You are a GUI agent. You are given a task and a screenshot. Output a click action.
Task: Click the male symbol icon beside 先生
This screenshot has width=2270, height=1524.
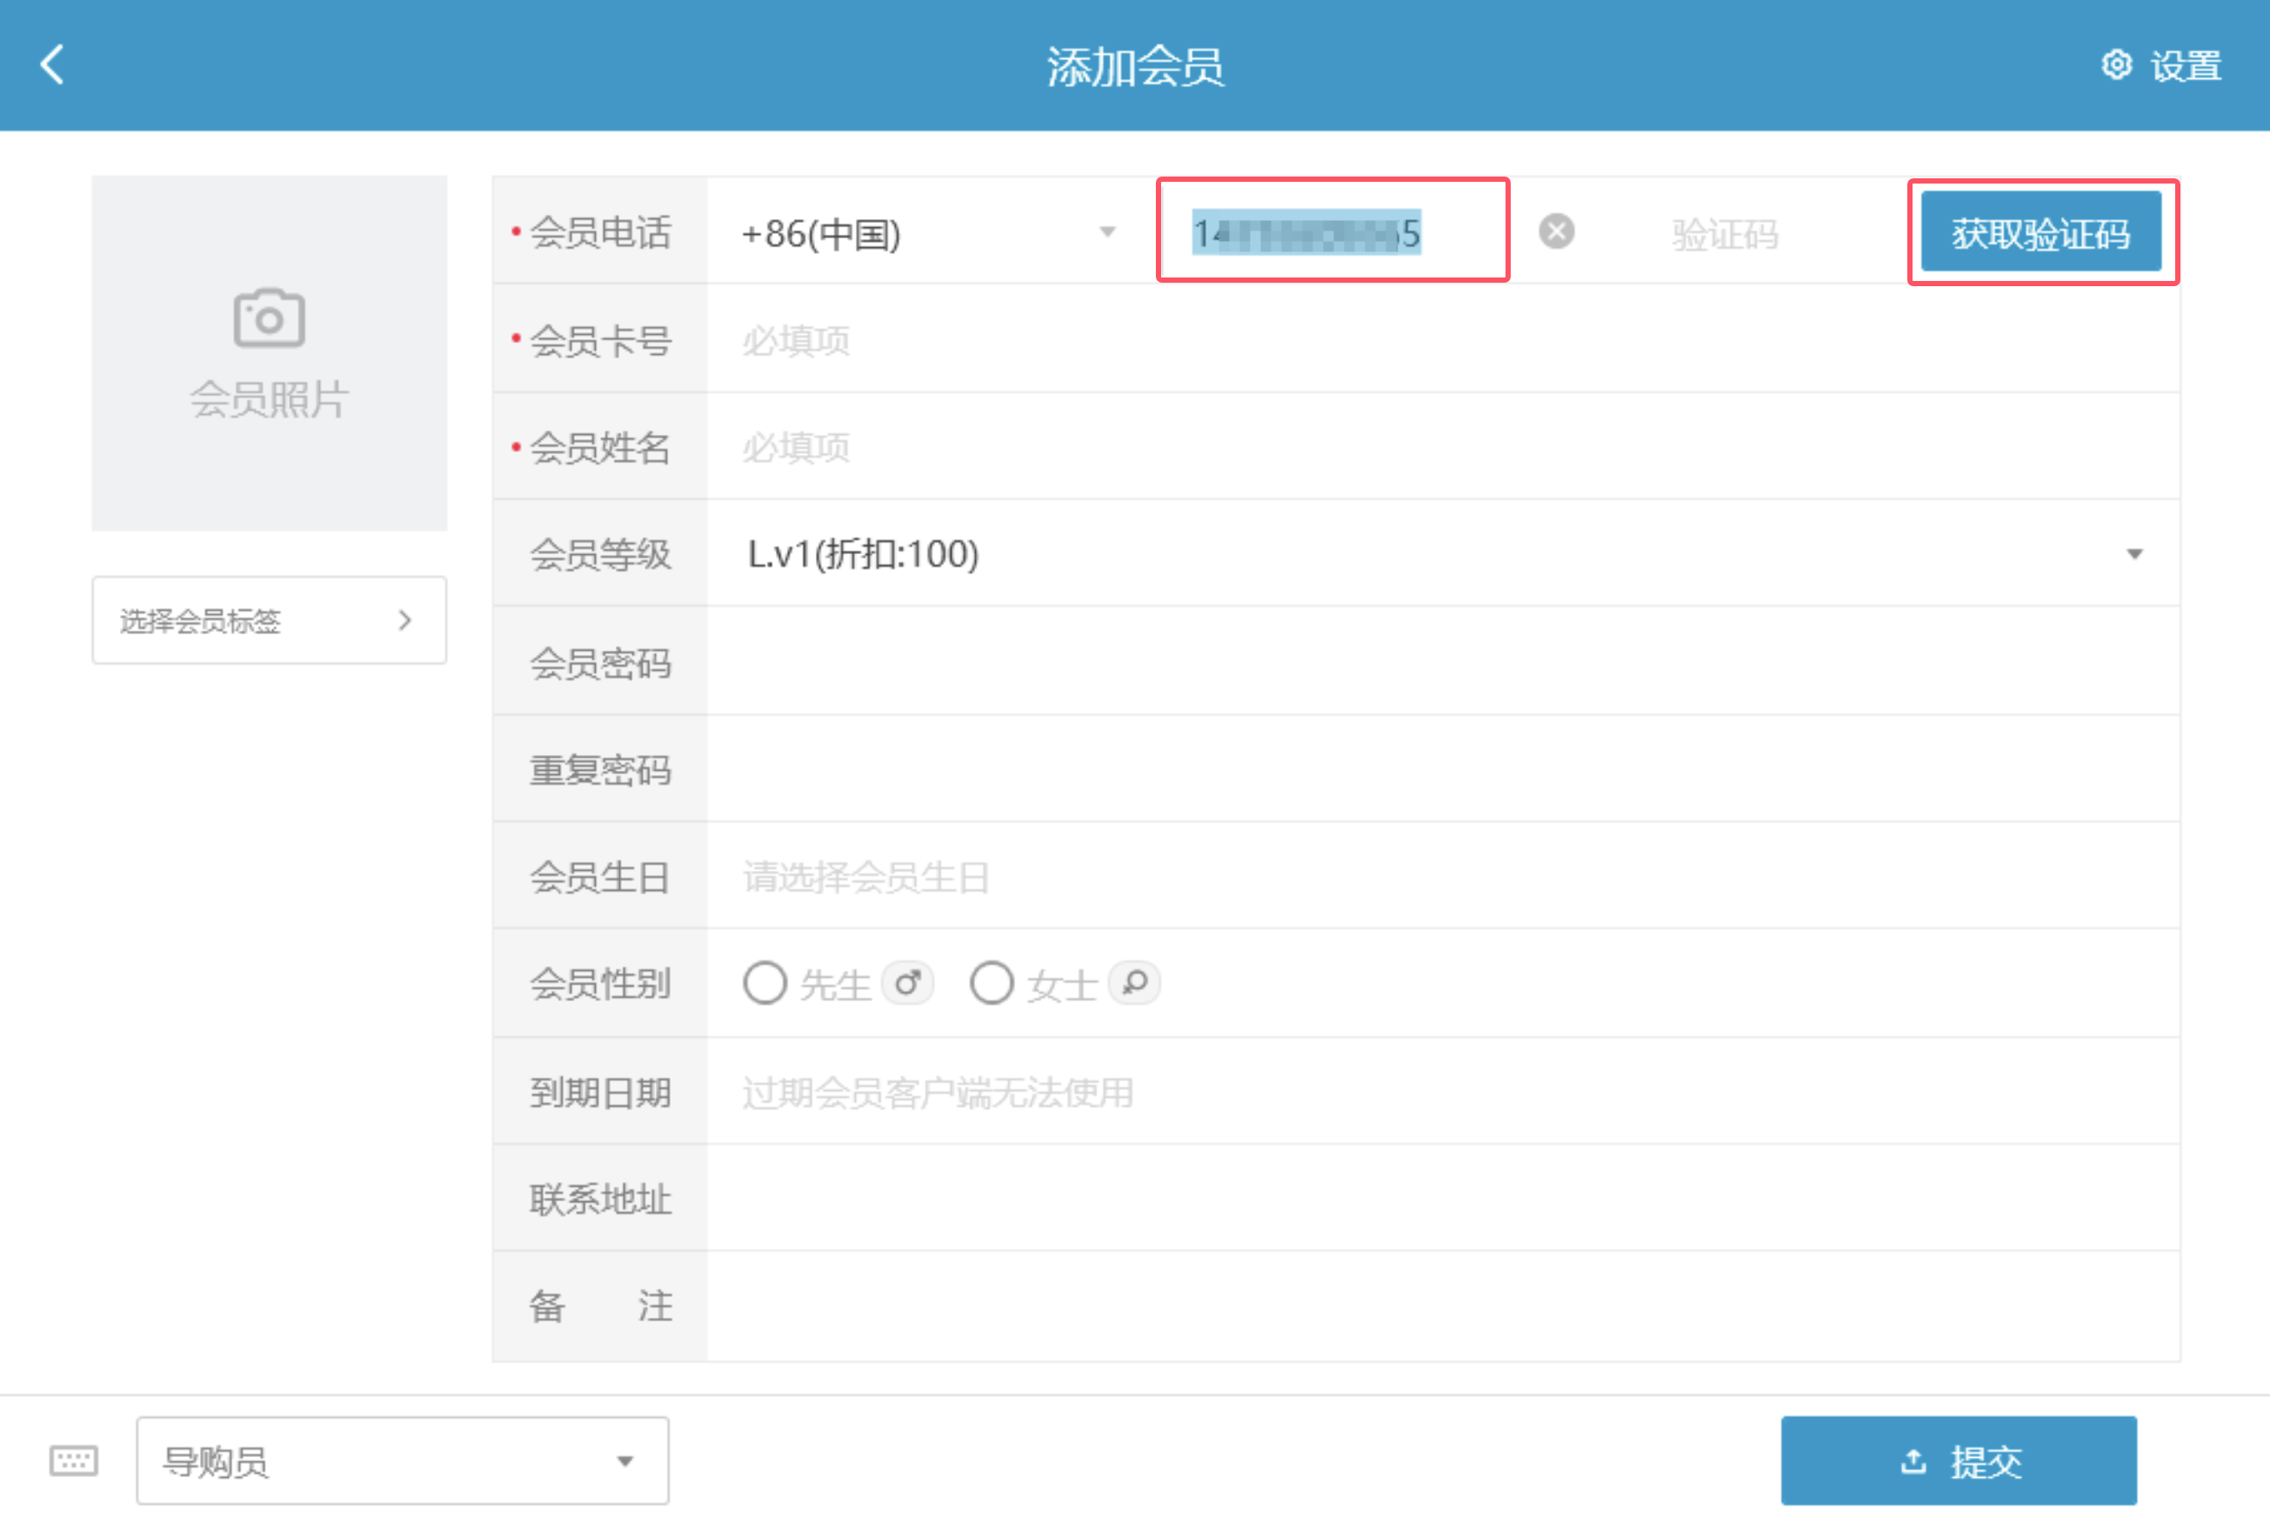click(x=908, y=984)
